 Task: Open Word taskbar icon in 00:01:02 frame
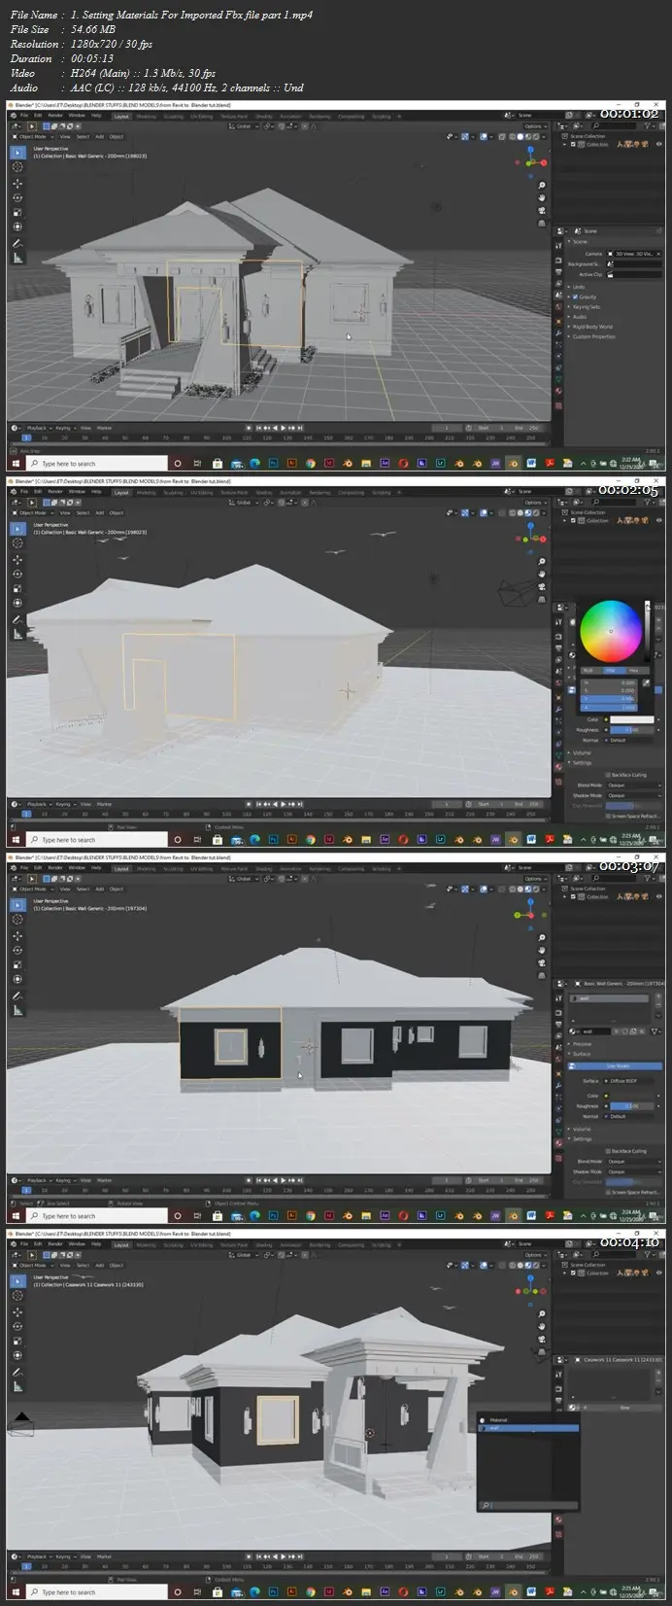532,464
